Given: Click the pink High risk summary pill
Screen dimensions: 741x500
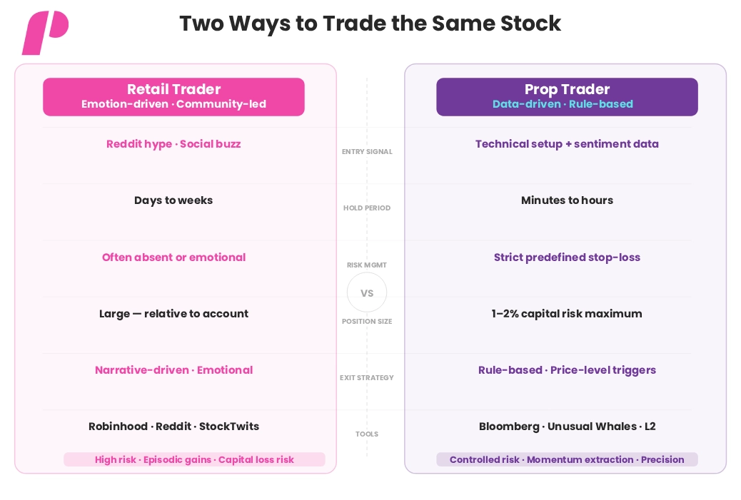Looking at the screenshot, I should click(x=194, y=459).
